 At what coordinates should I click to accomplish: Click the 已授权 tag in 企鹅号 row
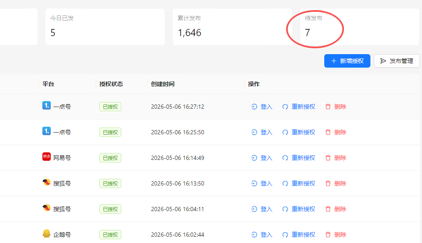pyautogui.click(x=110, y=235)
